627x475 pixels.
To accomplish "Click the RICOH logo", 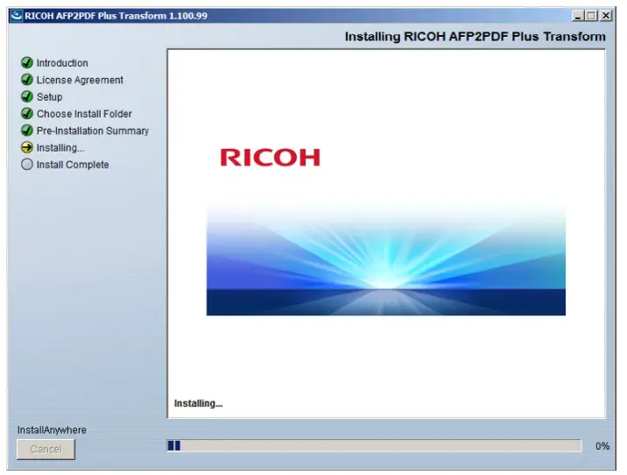I will pyautogui.click(x=270, y=157).
